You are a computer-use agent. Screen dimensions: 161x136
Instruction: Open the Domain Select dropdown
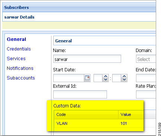(x=146, y=59)
